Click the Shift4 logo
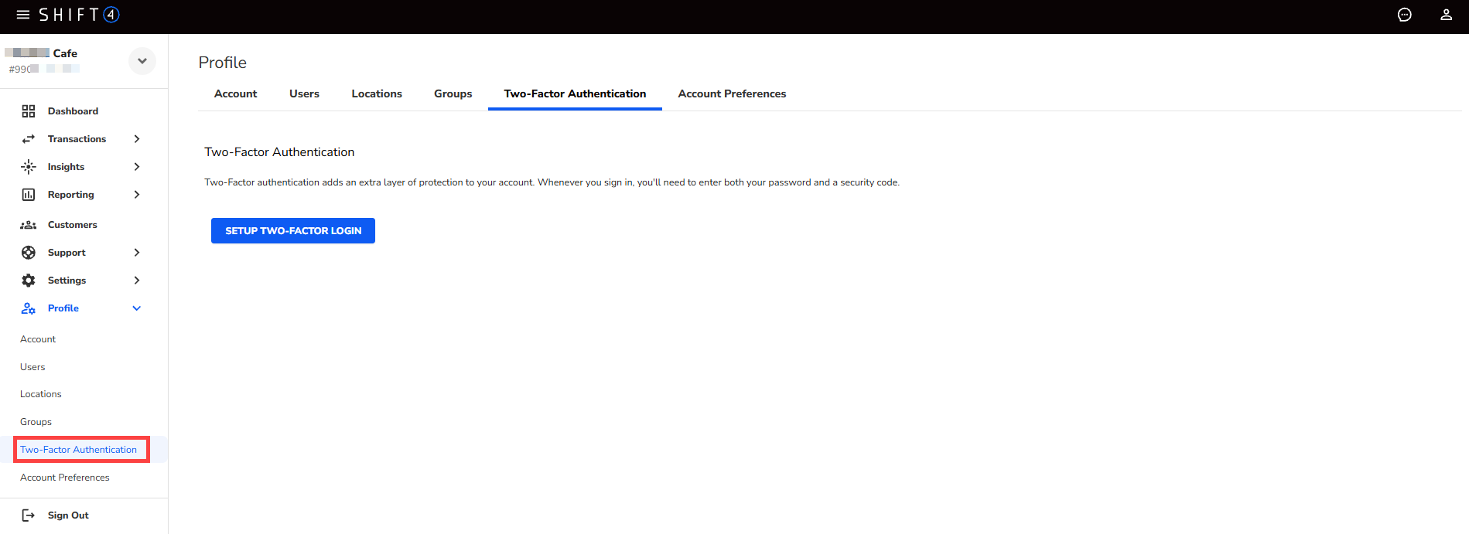This screenshot has height=534, width=1469. (x=79, y=15)
